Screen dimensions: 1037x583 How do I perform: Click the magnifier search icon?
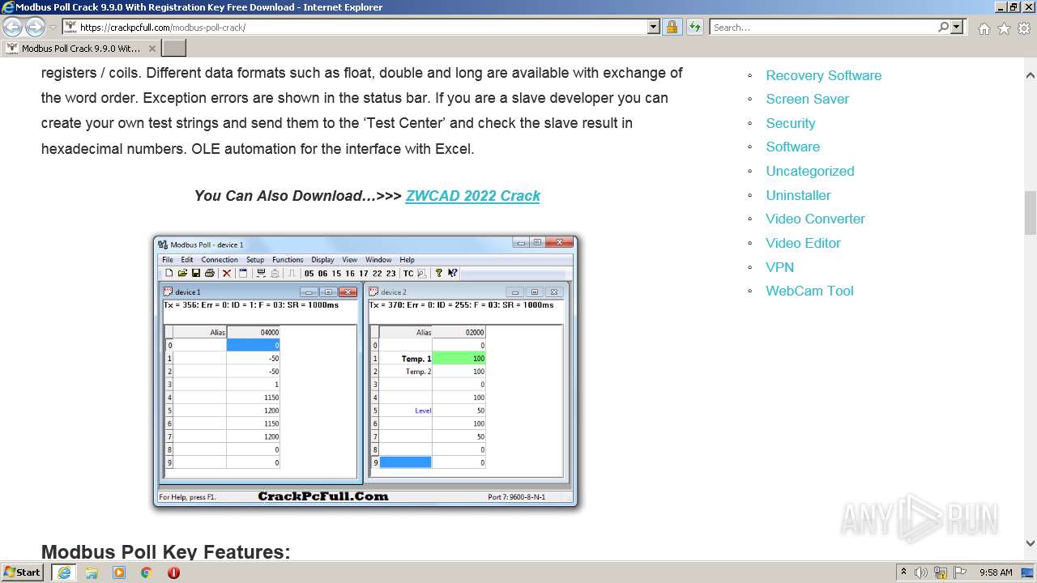(943, 27)
